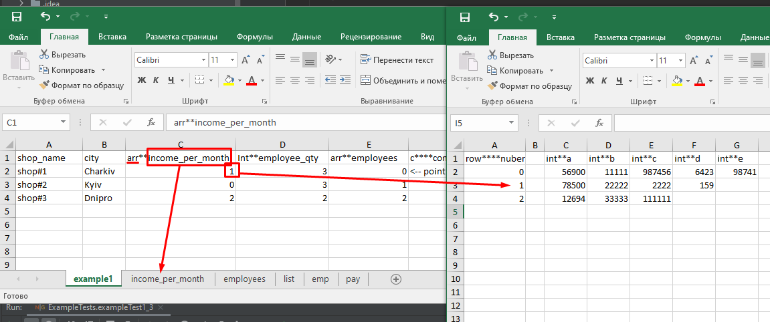Open Quick Access Toolbar customize menu, left
The image size is (770, 322).
106,17
